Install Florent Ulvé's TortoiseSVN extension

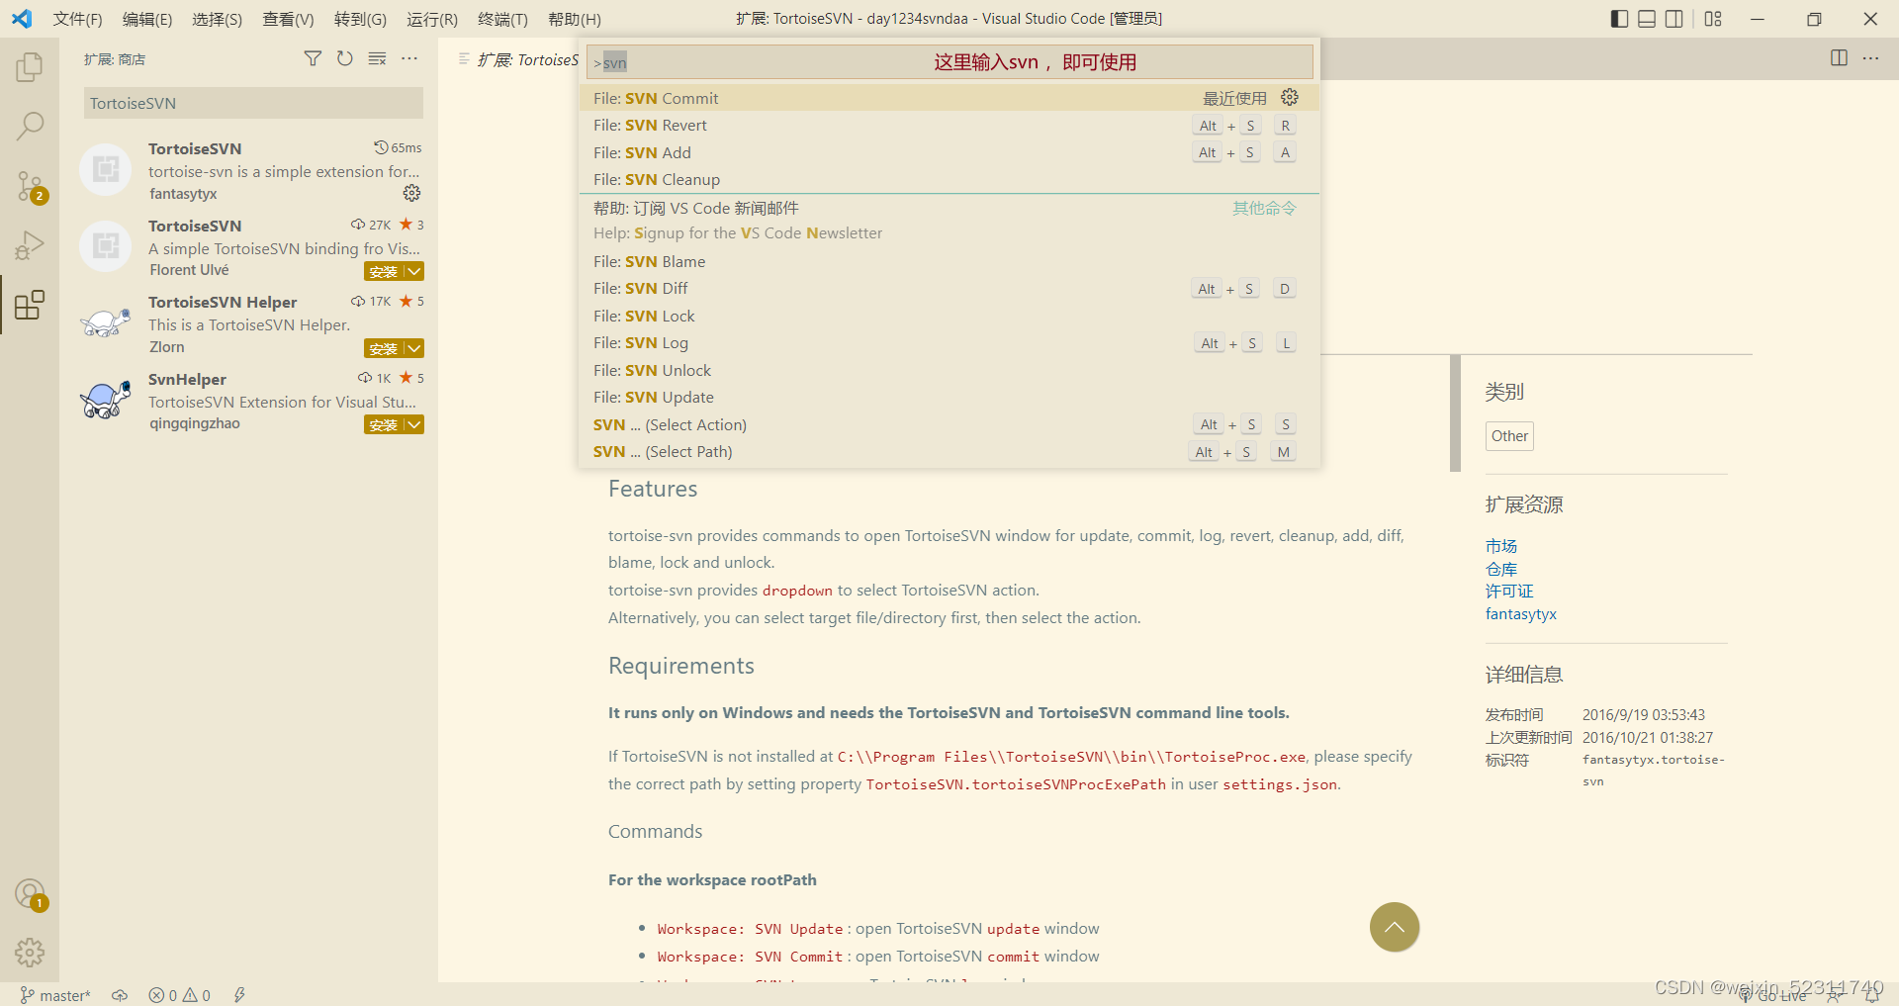pos(384,271)
